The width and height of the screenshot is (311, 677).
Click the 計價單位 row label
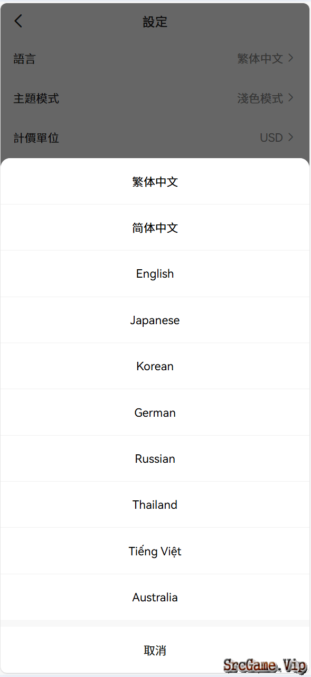coord(36,138)
